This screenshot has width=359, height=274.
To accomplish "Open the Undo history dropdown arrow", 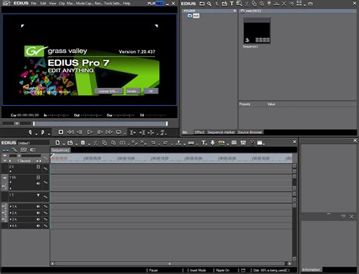I will (159, 144).
